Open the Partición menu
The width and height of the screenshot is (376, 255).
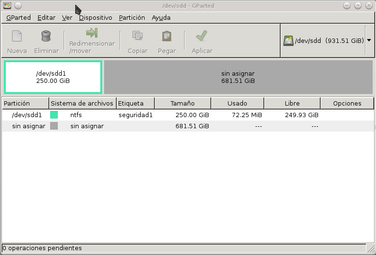(x=132, y=18)
